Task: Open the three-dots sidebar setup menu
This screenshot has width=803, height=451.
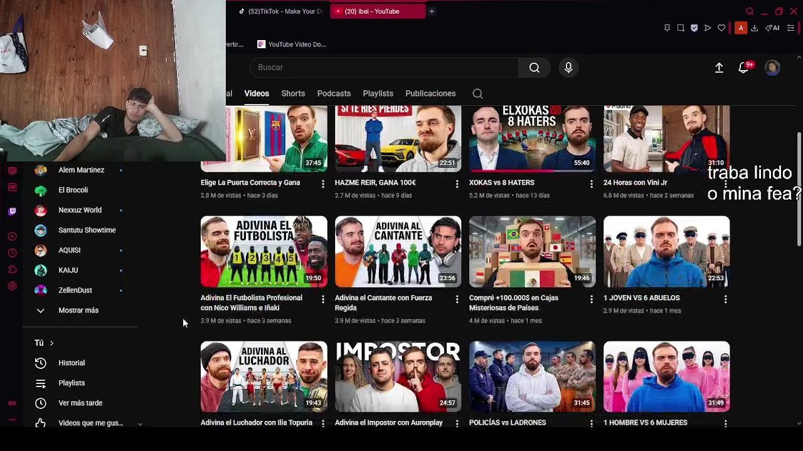Action: point(12,420)
